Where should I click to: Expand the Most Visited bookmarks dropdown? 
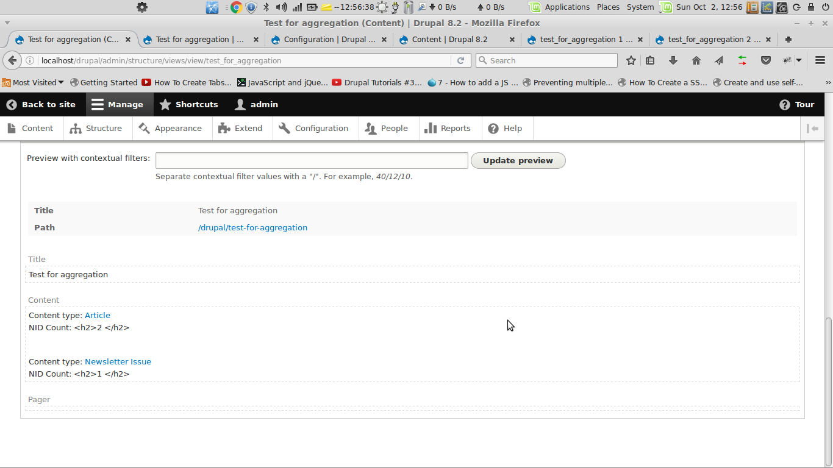(32, 82)
